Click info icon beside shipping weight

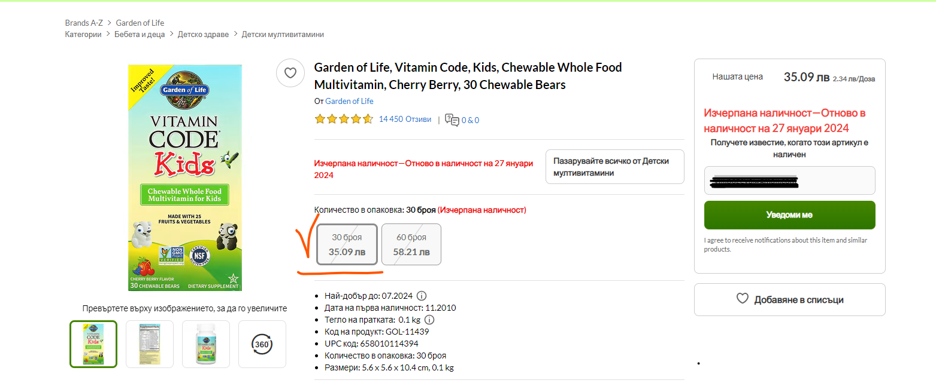coord(429,320)
